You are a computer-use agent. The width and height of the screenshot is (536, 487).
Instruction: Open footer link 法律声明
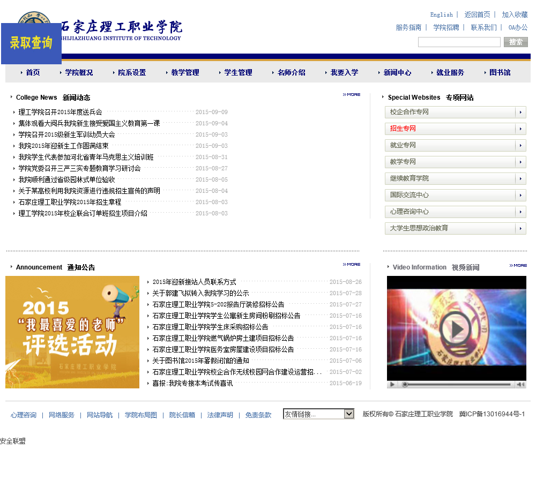[220, 415]
